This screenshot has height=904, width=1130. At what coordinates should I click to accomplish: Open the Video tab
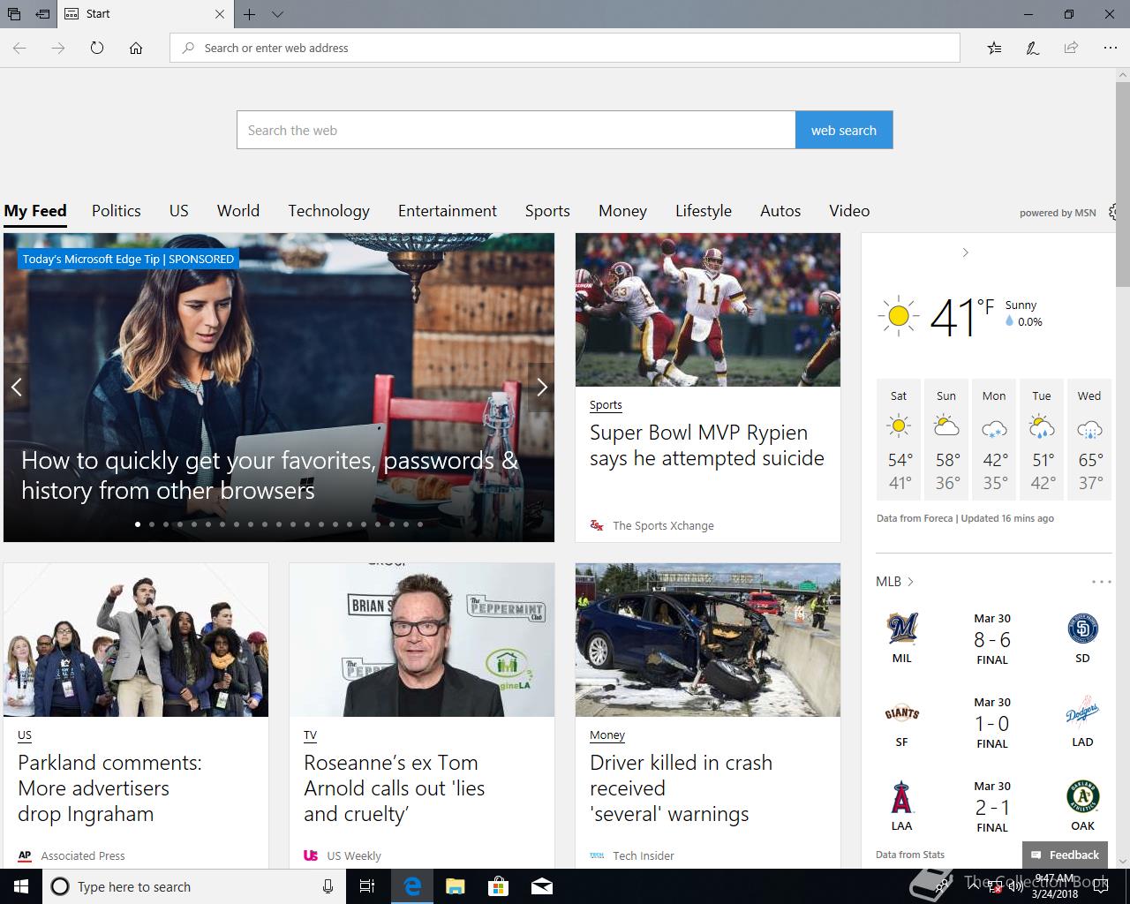coord(849,211)
